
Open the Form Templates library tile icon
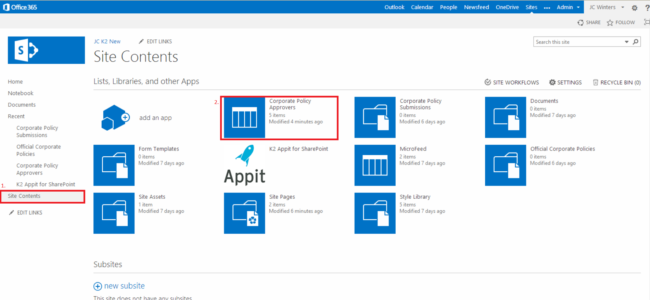click(x=114, y=165)
